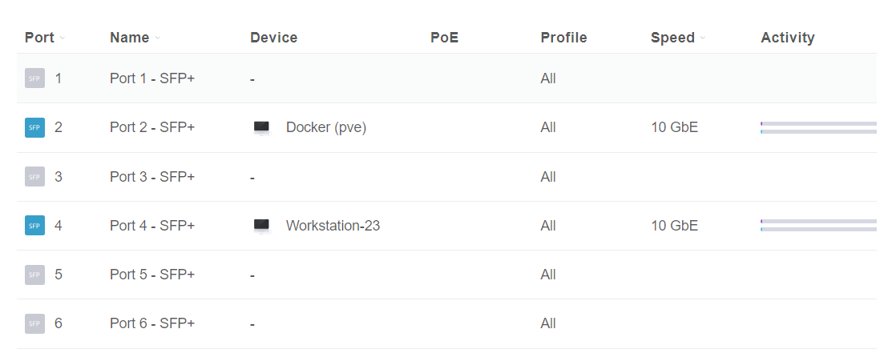Click the gray SFP icon for port 3
880x353 pixels.
34,177
